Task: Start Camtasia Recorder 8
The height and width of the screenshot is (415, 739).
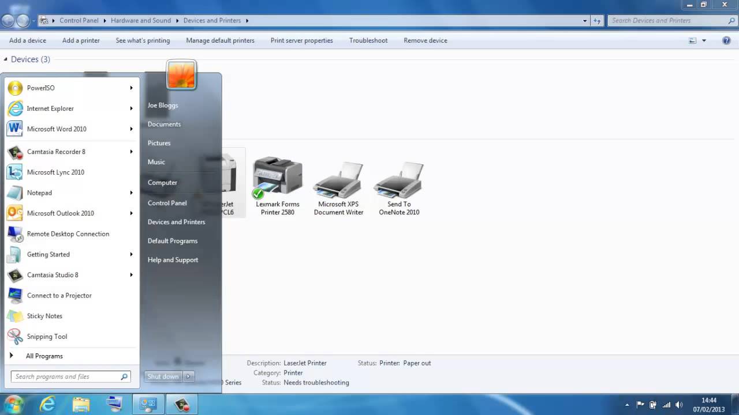Action: (x=70, y=152)
